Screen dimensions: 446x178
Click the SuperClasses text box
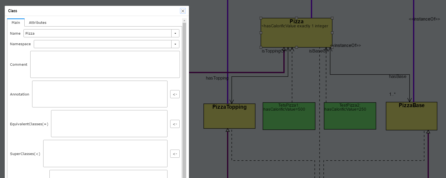105,153
